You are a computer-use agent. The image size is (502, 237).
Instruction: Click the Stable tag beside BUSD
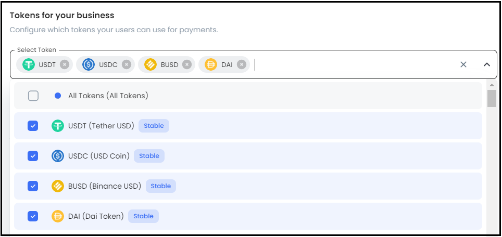click(x=160, y=186)
